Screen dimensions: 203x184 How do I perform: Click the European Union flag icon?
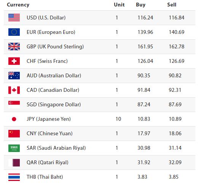click(14, 32)
